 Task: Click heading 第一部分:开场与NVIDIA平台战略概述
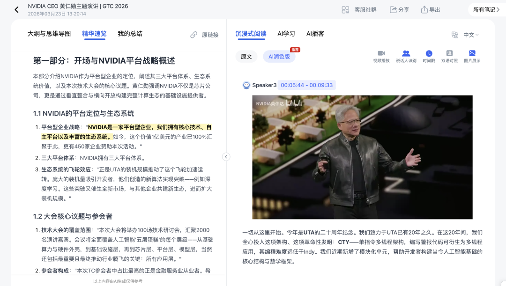104,61
